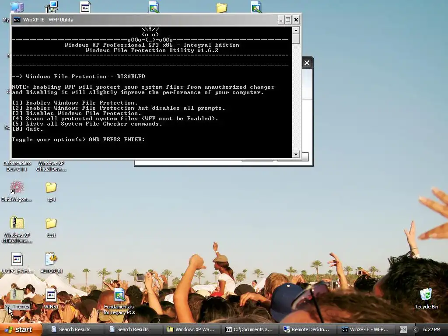The image size is (448, 336).
Task: Minimize the WFP Utility console window
Action: pyautogui.click(x=280, y=20)
